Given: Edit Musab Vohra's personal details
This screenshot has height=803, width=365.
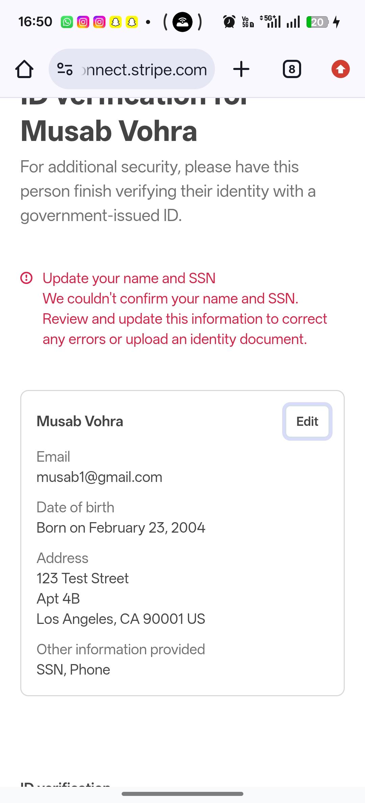Looking at the screenshot, I should pos(307,421).
